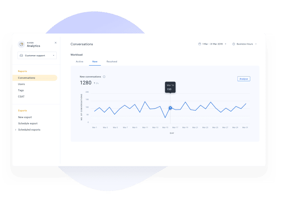Open the Users report
The height and width of the screenshot is (202, 291).
pos(21,84)
